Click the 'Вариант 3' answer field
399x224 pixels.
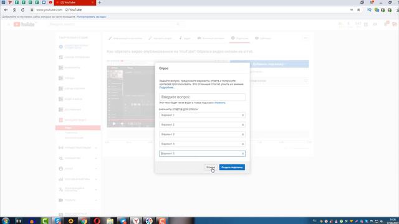(202, 134)
